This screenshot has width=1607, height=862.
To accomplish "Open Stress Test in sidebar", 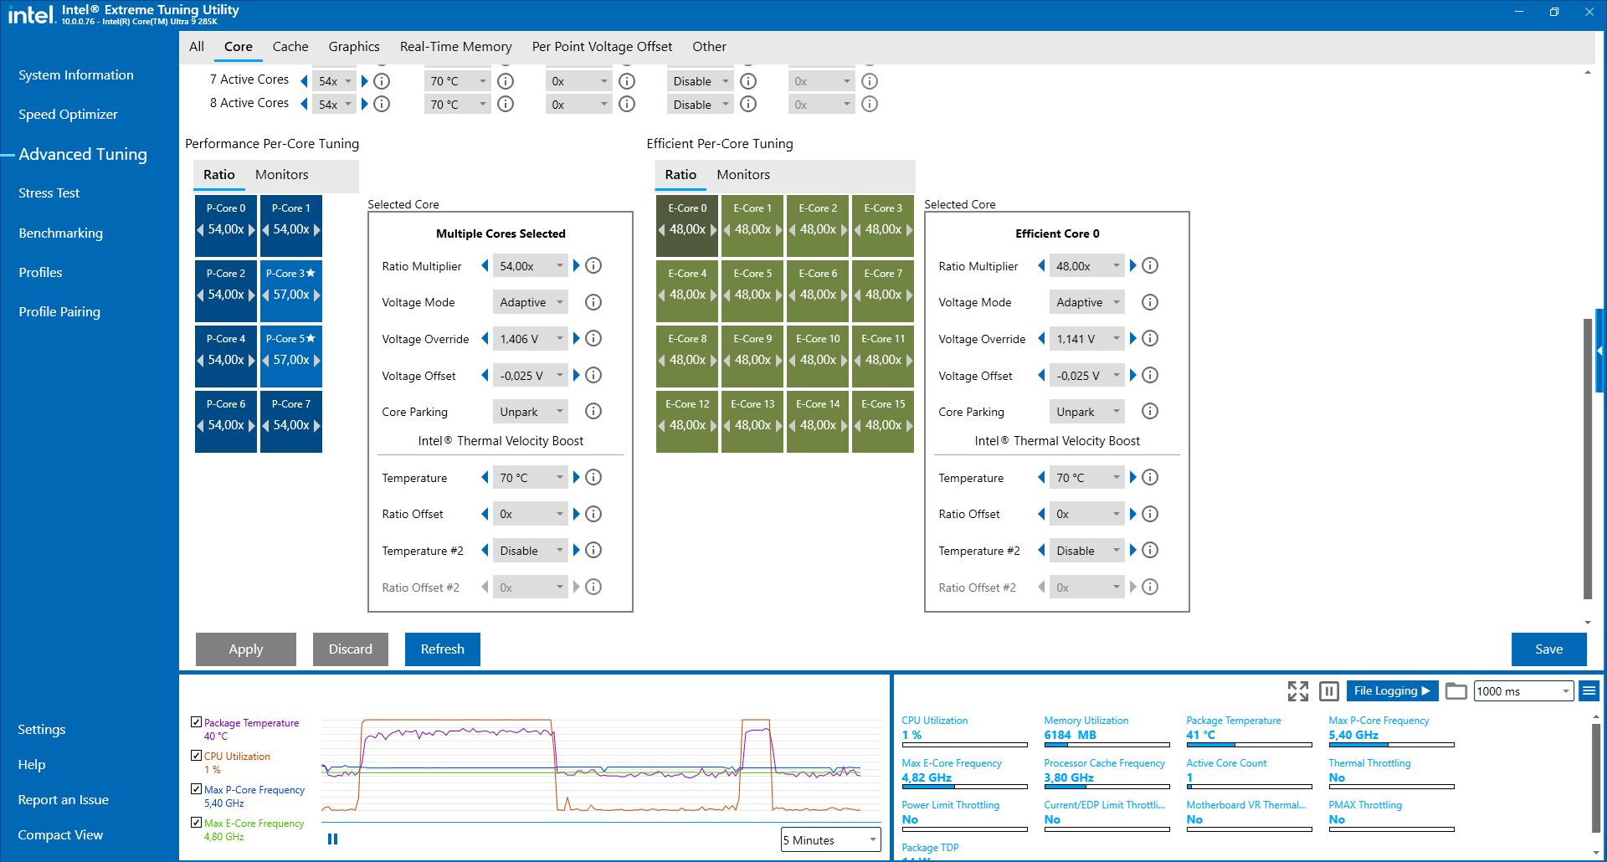I will click(49, 193).
